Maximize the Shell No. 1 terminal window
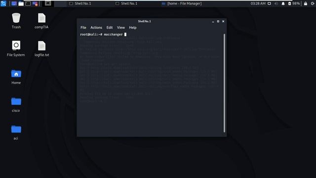316x178 pixels. click(218, 21)
